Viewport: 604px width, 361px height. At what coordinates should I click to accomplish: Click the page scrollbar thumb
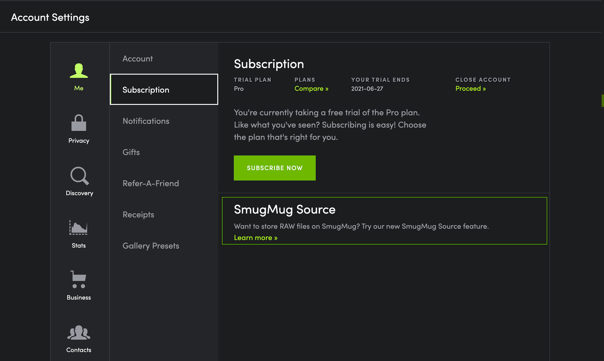(603, 100)
